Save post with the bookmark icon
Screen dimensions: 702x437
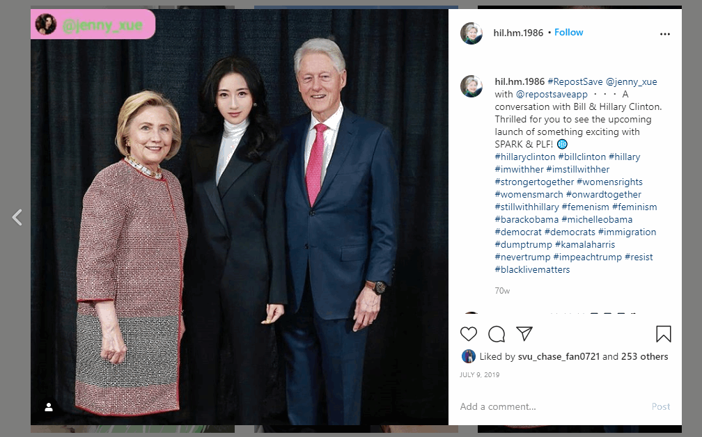[664, 334]
